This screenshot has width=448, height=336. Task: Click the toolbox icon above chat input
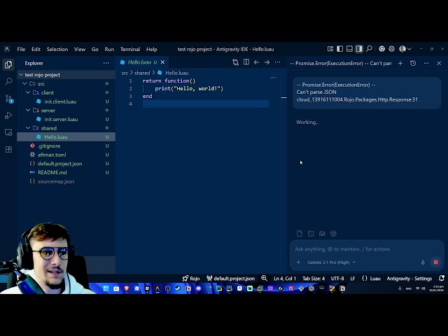[322, 234]
